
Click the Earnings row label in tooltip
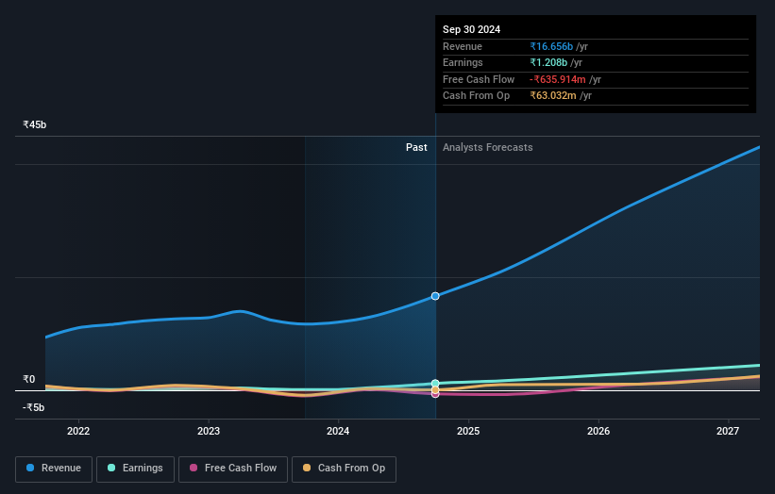coord(463,62)
